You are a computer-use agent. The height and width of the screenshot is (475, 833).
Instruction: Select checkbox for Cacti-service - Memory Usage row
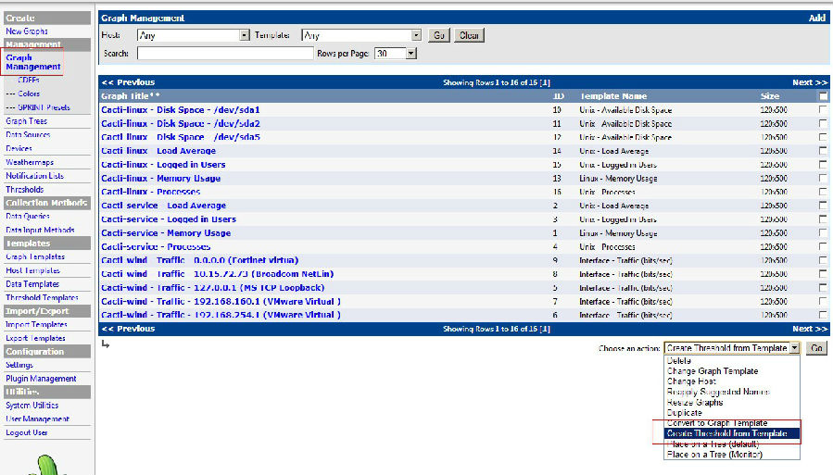(x=823, y=232)
